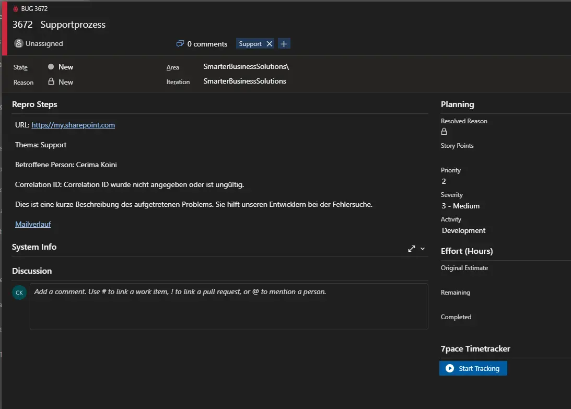Click the Repro Steps section heading
The image size is (571, 409).
coord(34,104)
